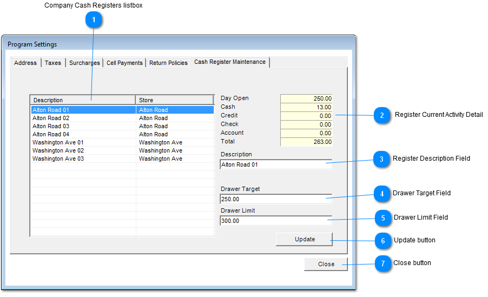Select the Washington Ave 01 register row
This screenshot has width=488, height=297.
(122, 142)
